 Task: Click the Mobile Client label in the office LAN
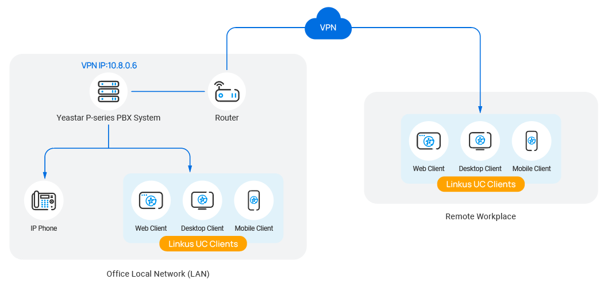(x=253, y=228)
